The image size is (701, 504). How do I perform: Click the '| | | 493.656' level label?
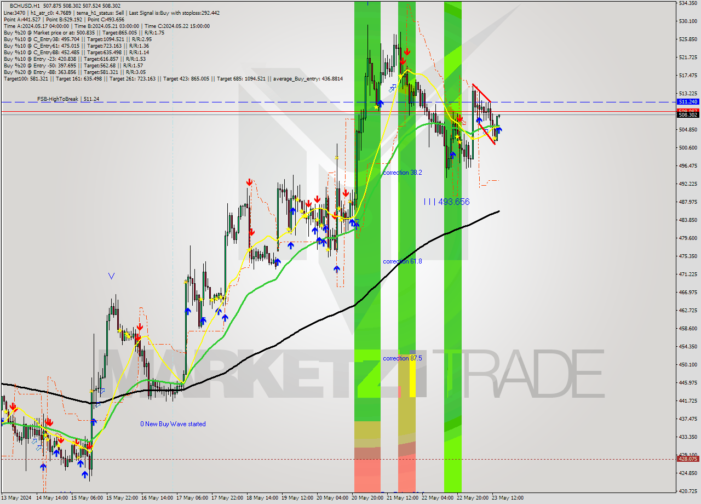click(x=447, y=202)
